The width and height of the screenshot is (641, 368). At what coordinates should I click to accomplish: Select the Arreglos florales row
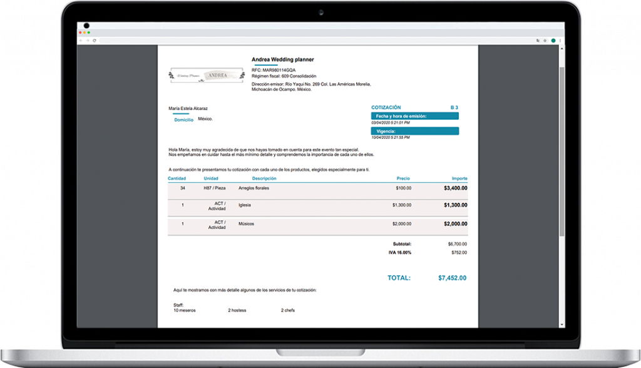254,188
